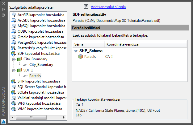Image resolution: width=193 pixels, height=125 pixels.
Task: Click the ArcGIS connection icon
Action: point(14,15)
